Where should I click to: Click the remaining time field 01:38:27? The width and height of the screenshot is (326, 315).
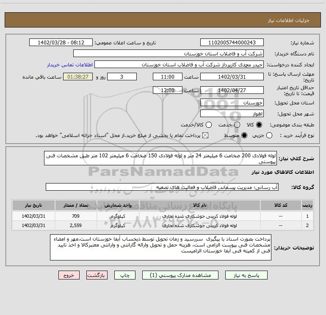[x=78, y=77]
